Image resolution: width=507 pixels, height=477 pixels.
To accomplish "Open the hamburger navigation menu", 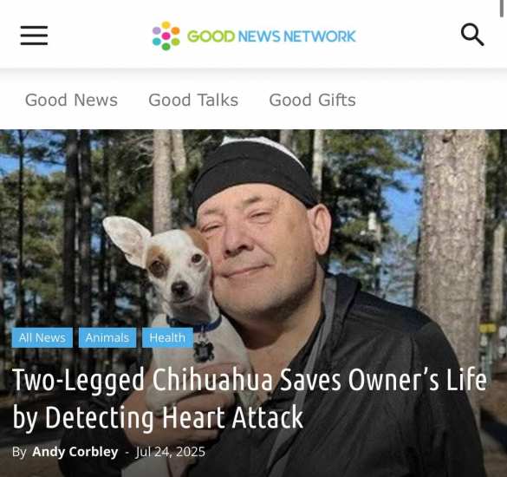I will 34,36.
